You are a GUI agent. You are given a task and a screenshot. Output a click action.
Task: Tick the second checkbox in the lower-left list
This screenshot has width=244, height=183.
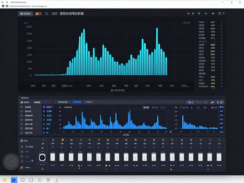(x=22, y=111)
